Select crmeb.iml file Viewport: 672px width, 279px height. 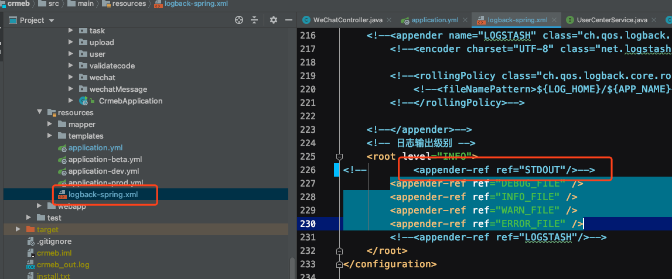[x=55, y=253]
